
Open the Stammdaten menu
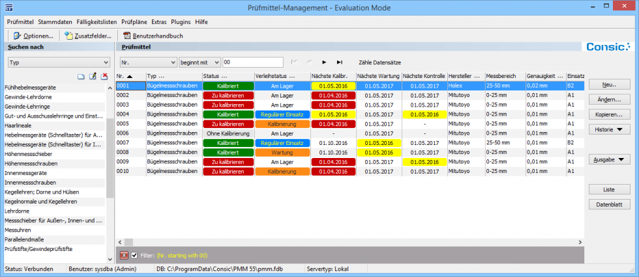(x=55, y=21)
